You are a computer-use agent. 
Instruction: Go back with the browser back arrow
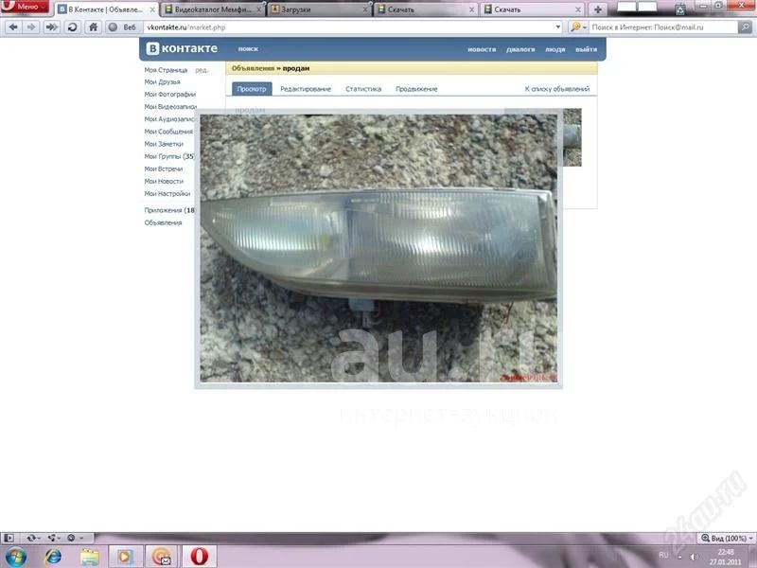pos(13,27)
